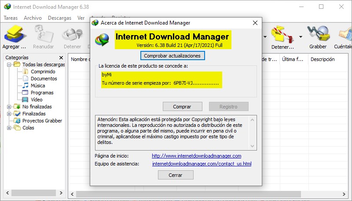Select the Música category

coord(38,86)
